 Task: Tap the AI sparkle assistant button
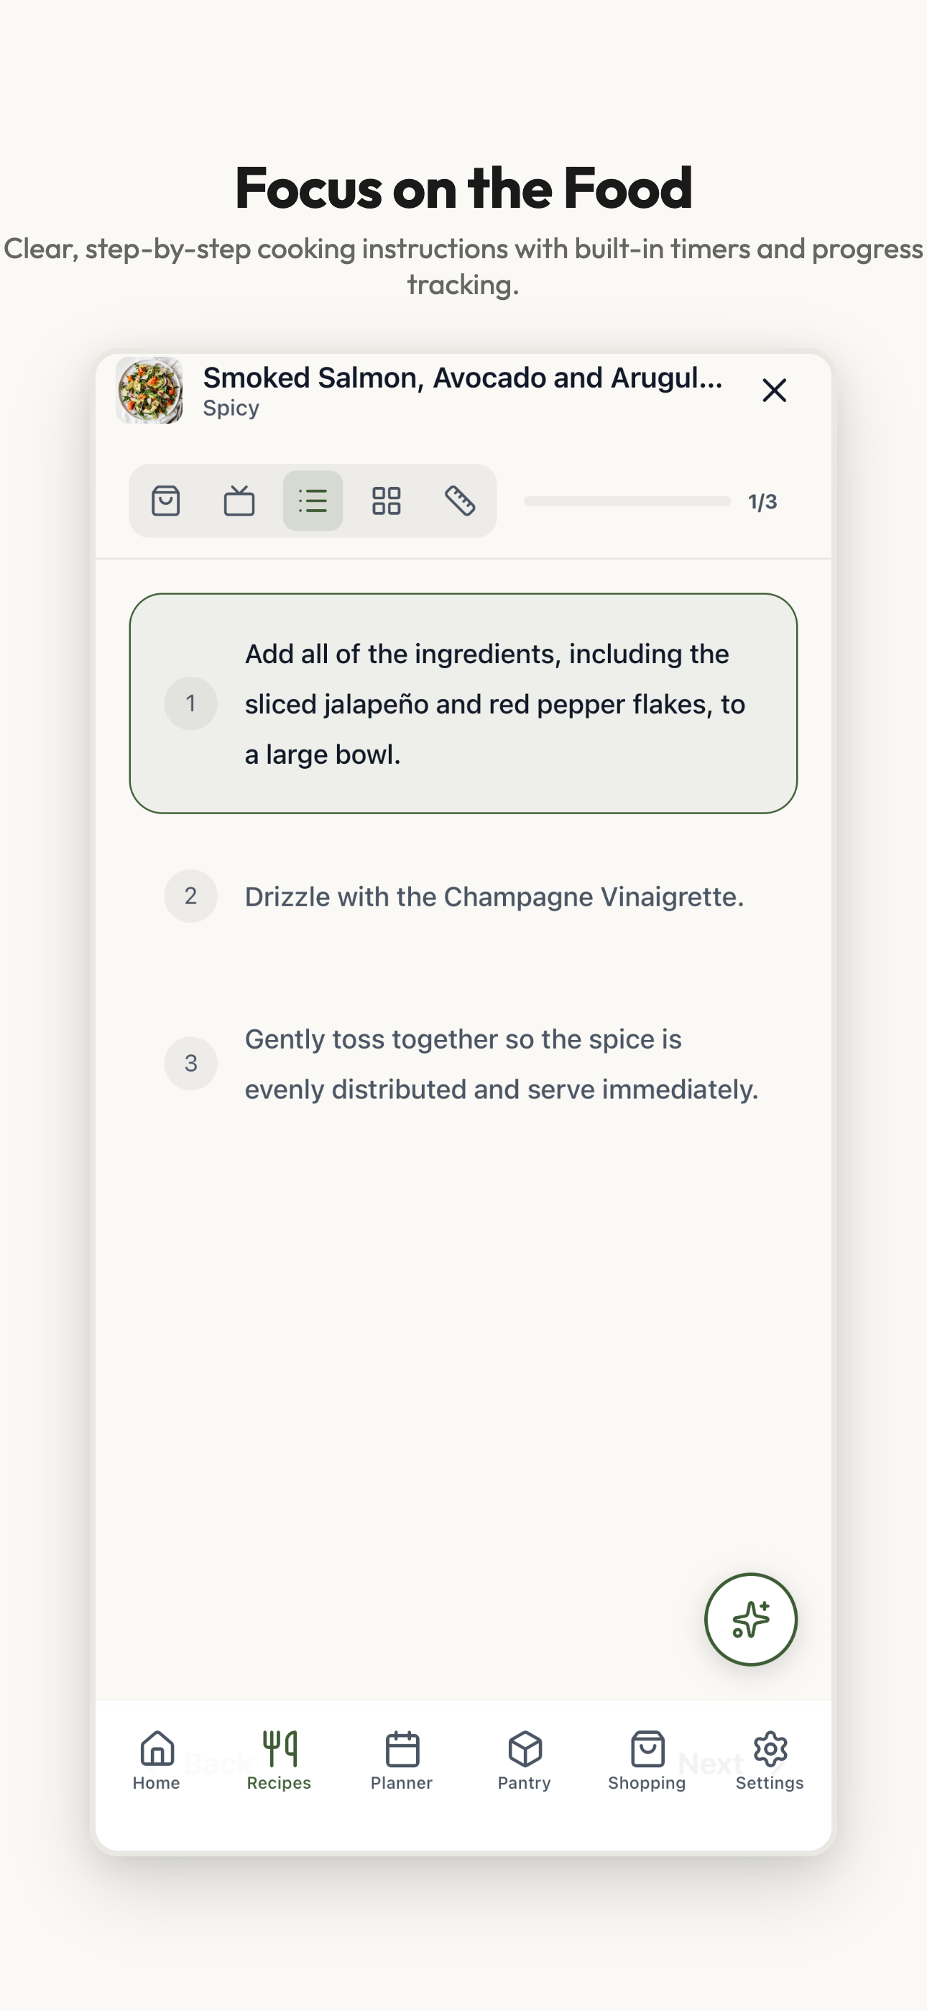[x=751, y=1619]
